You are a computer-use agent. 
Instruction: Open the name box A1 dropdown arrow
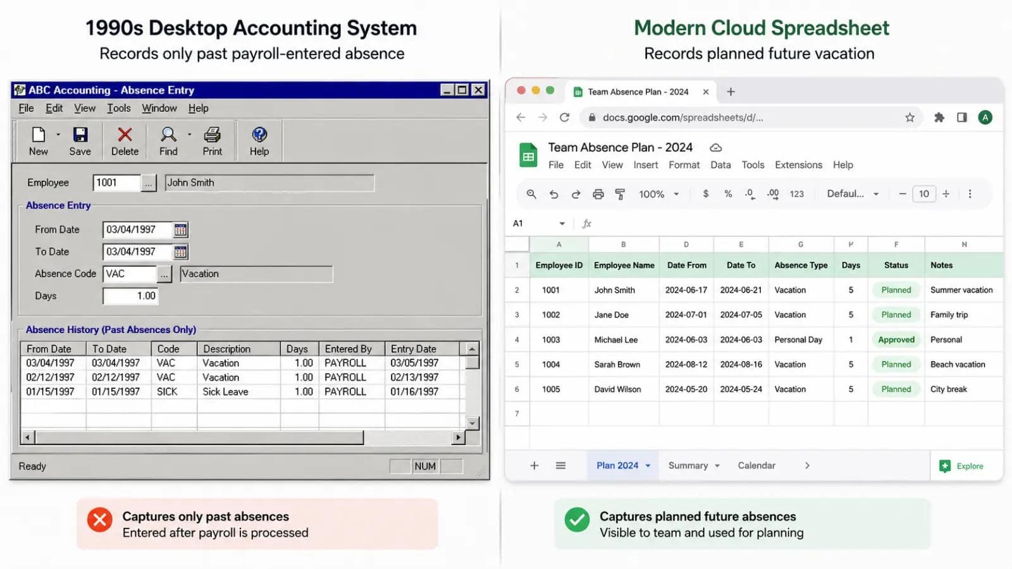562,224
